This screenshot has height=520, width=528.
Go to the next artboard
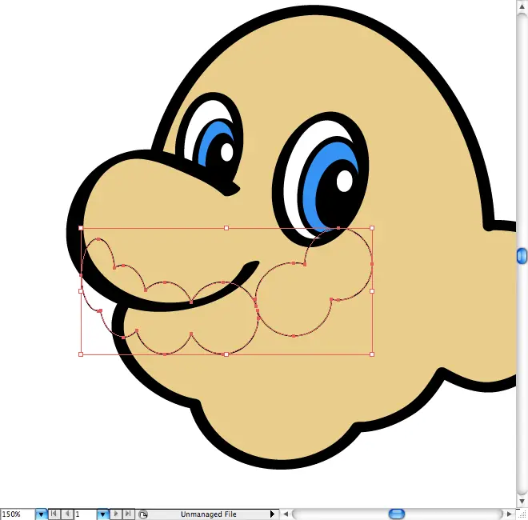tap(116, 514)
